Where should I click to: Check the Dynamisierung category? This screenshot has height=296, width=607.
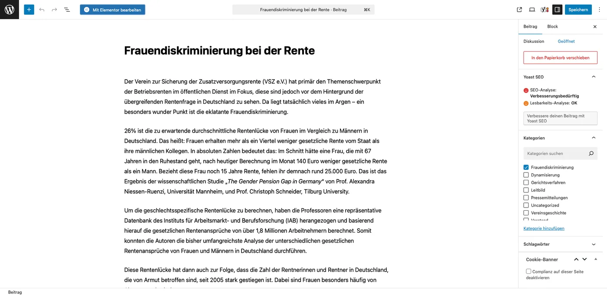(526, 175)
